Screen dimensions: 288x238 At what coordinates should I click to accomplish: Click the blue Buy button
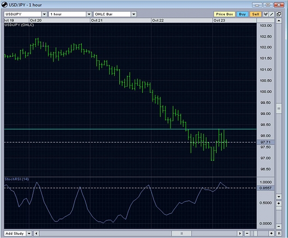point(242,14)
